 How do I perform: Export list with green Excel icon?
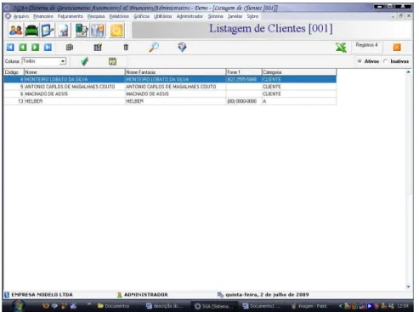tap(341, 48)
